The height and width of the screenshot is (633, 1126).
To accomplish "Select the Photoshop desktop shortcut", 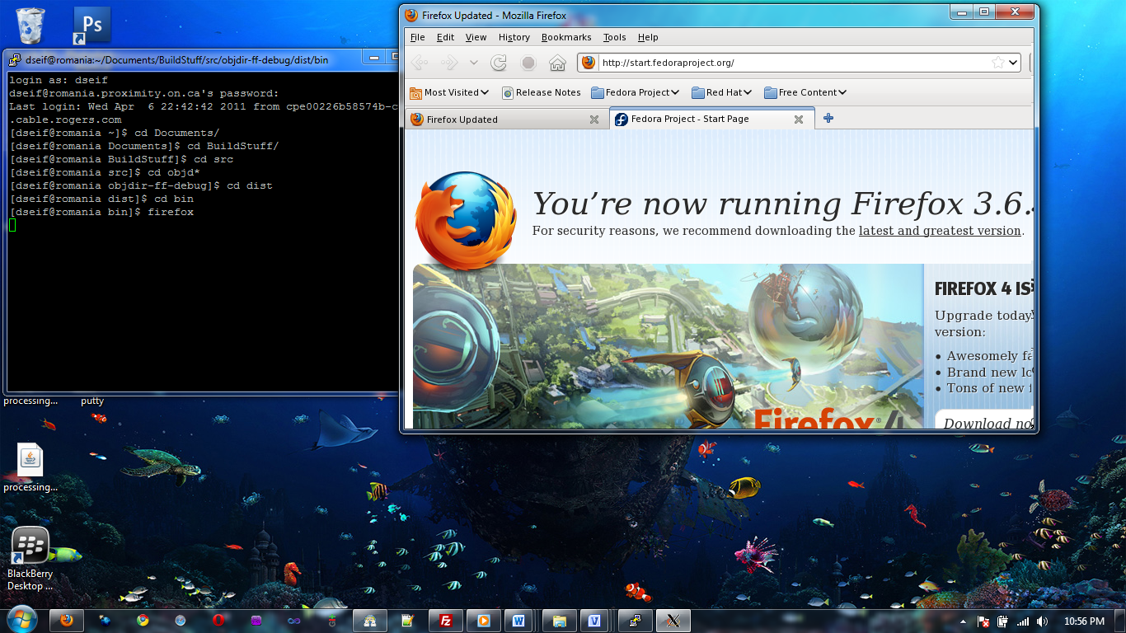I will coord(91,25).
